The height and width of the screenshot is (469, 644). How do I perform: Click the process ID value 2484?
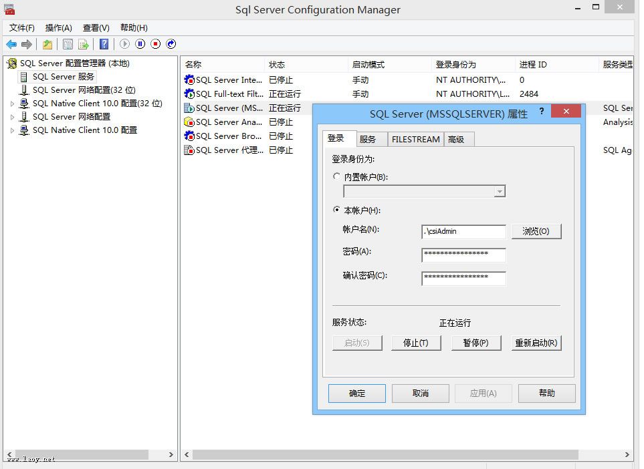[x=529, y=94]
